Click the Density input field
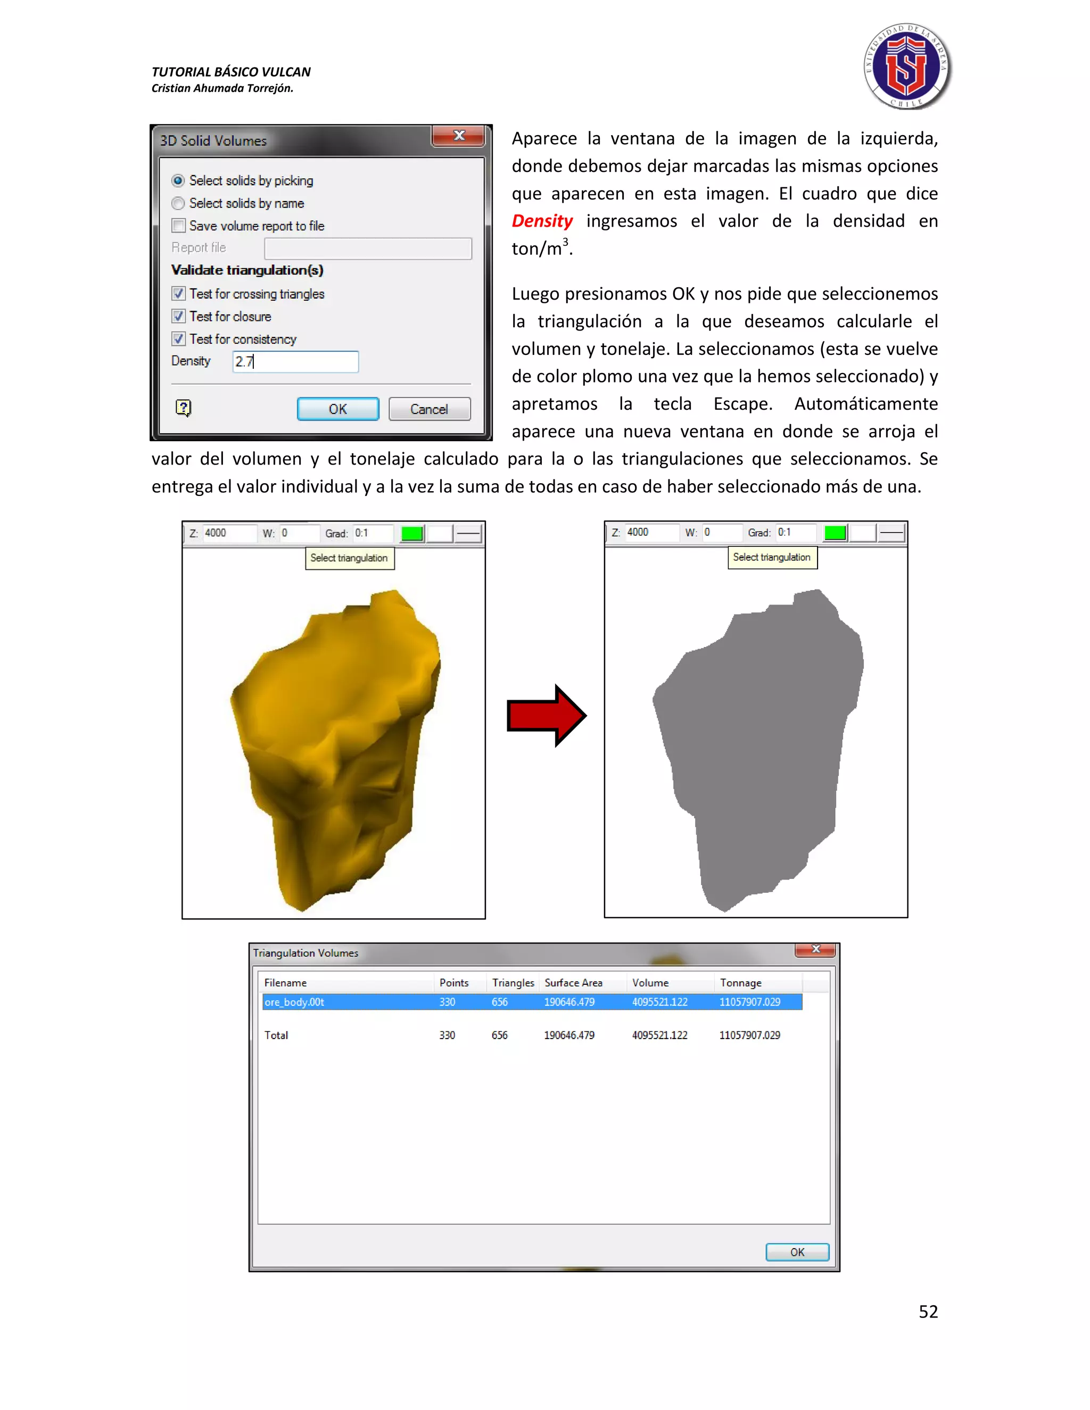 point(295,361)
